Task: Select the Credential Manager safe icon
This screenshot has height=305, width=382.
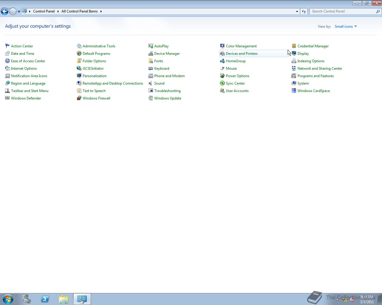Action: 294,46
